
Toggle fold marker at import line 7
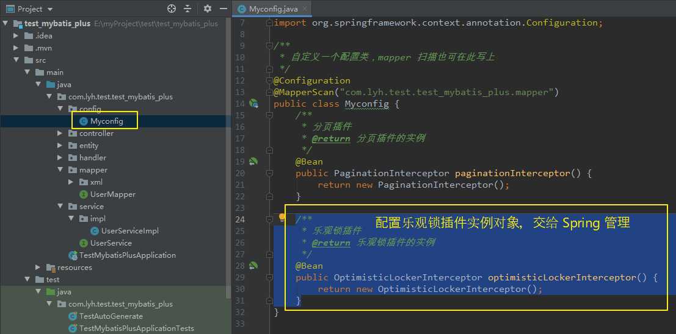(269, 23)
